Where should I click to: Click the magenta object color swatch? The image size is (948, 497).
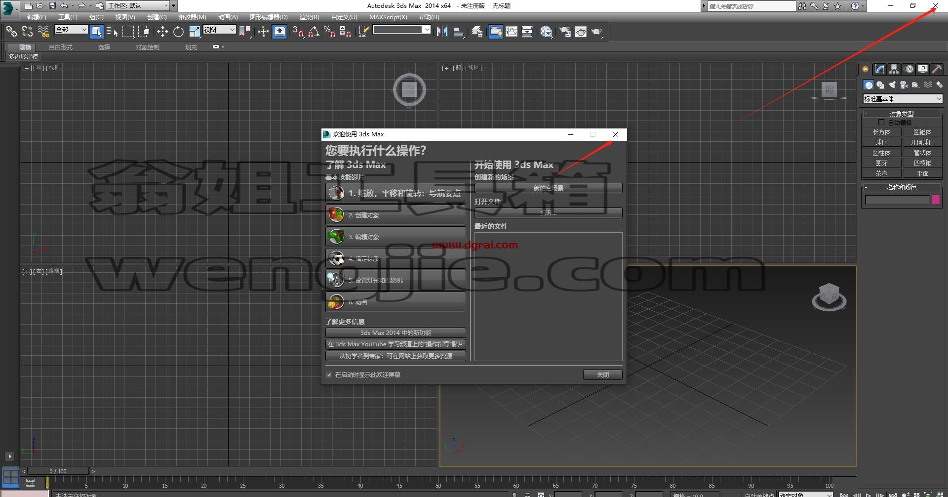(x=936, y=200)
